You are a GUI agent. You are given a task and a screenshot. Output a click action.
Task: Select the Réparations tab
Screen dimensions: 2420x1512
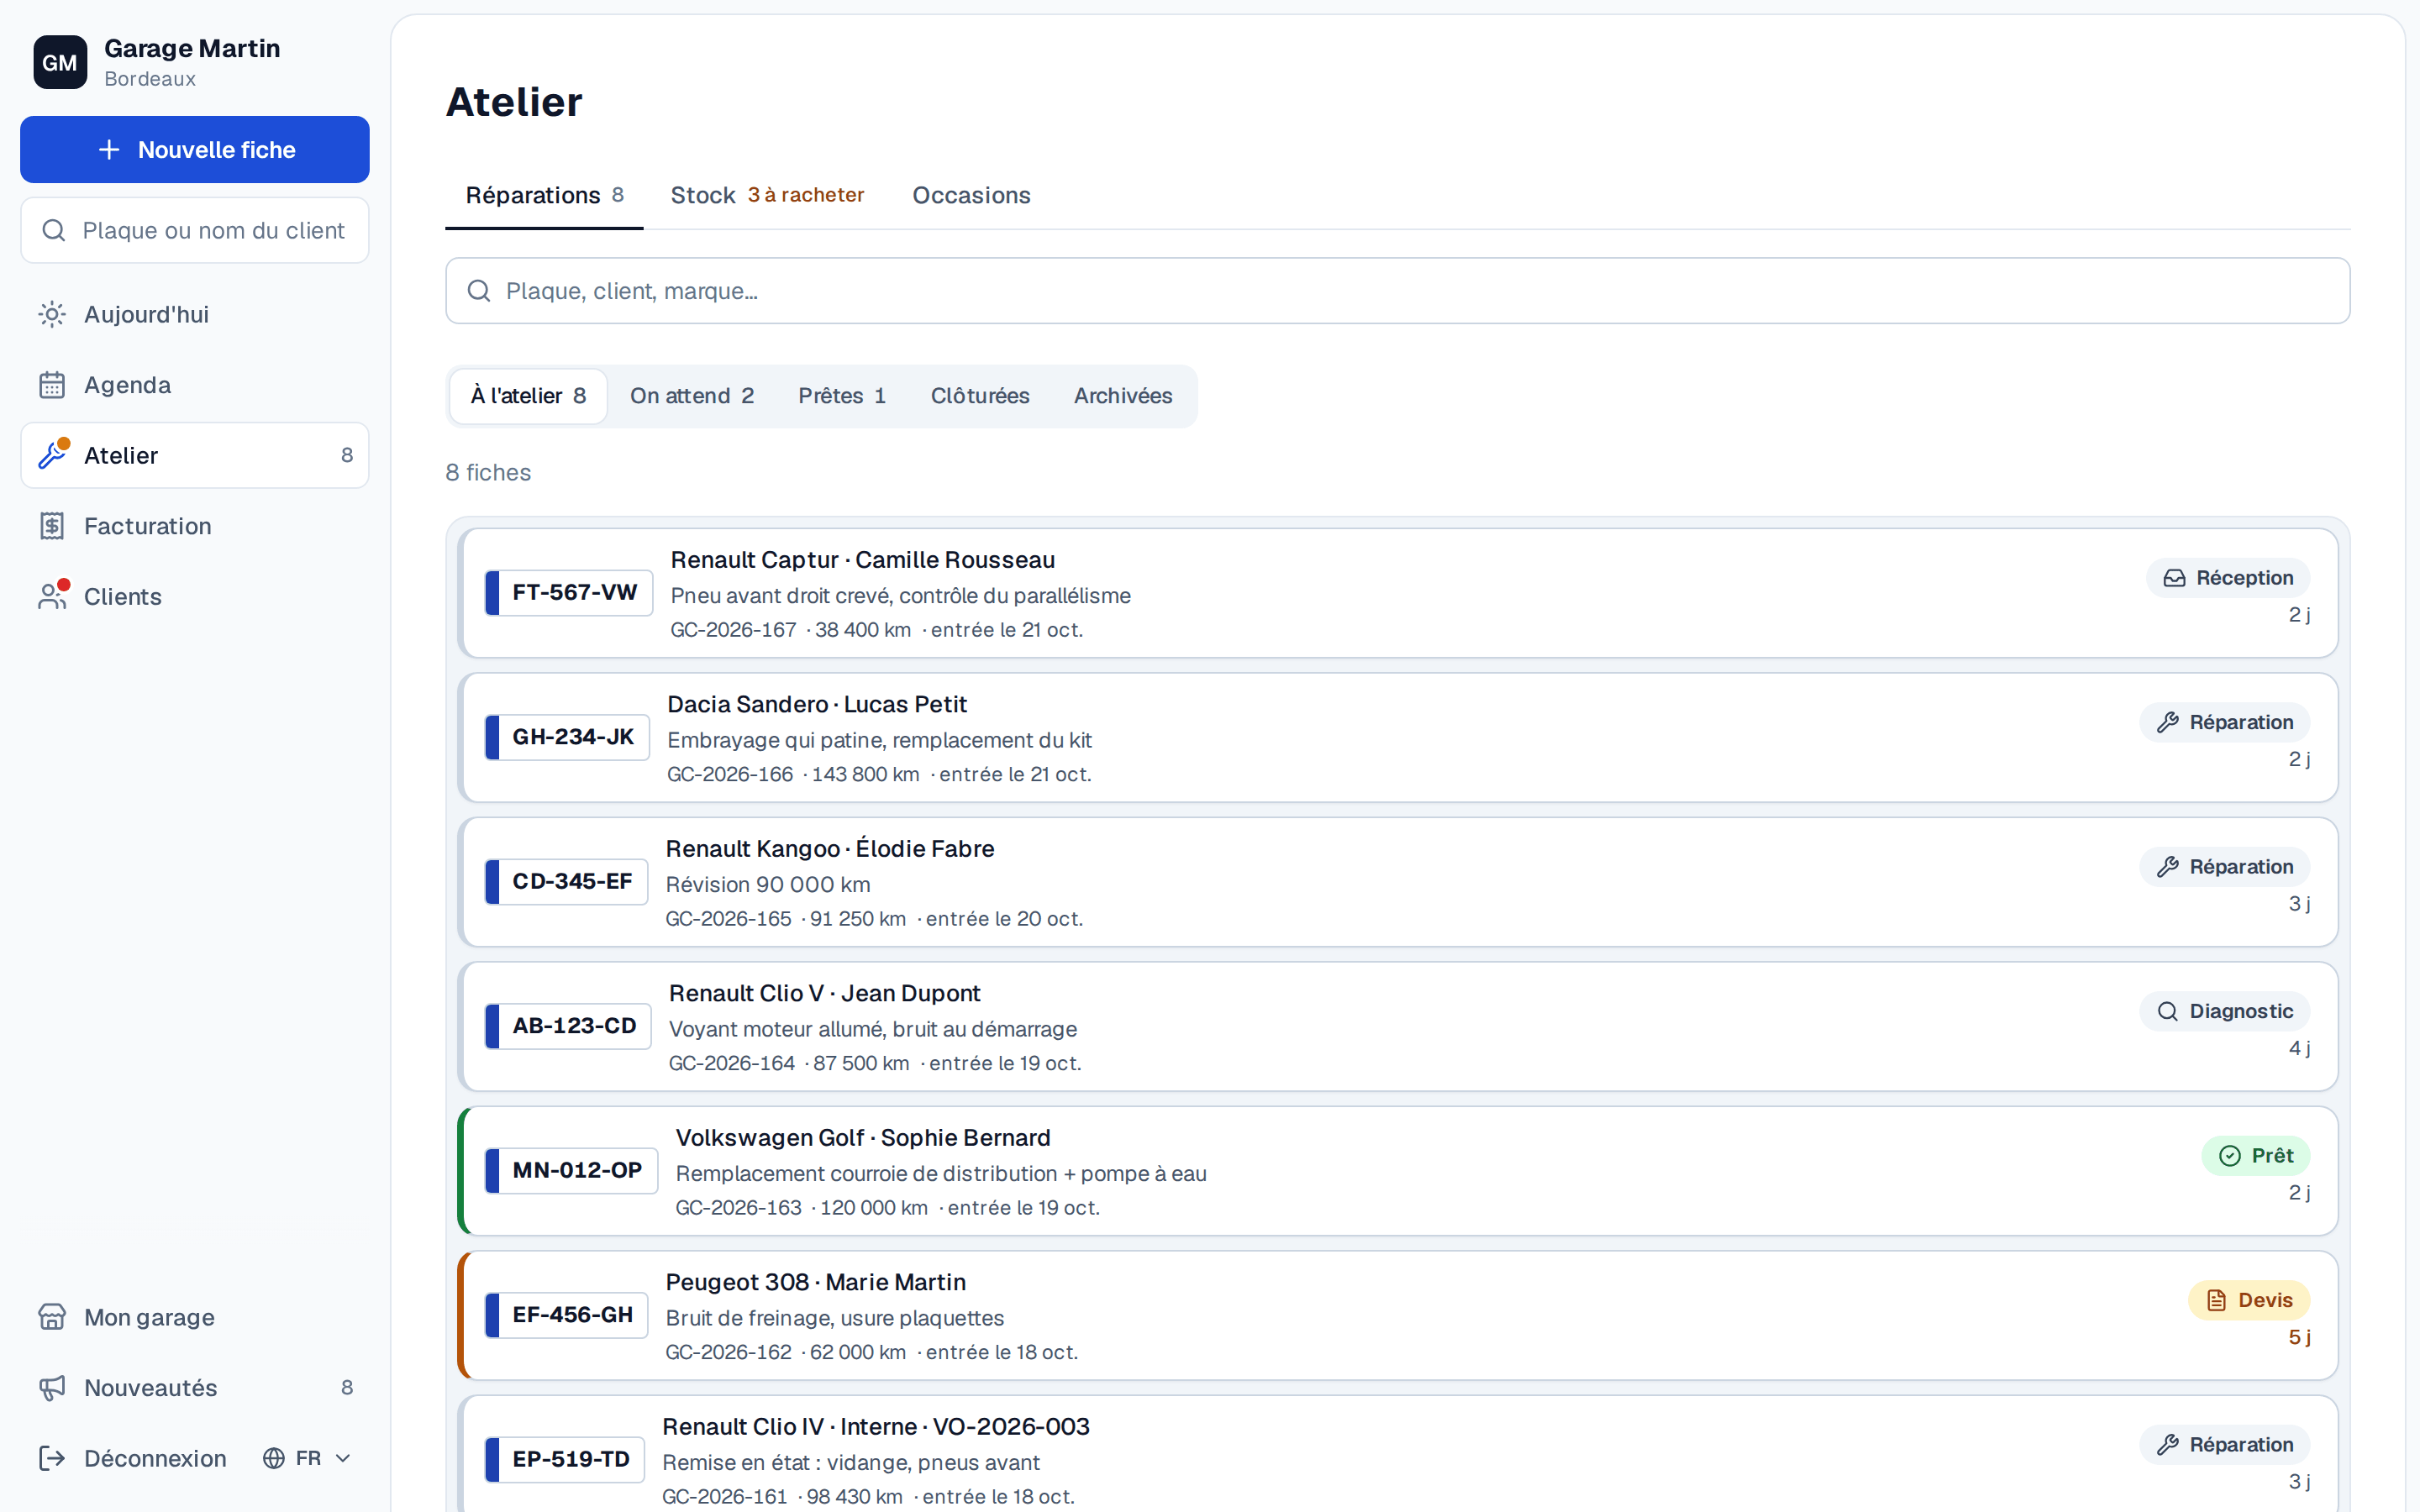[x=544, y=195]
